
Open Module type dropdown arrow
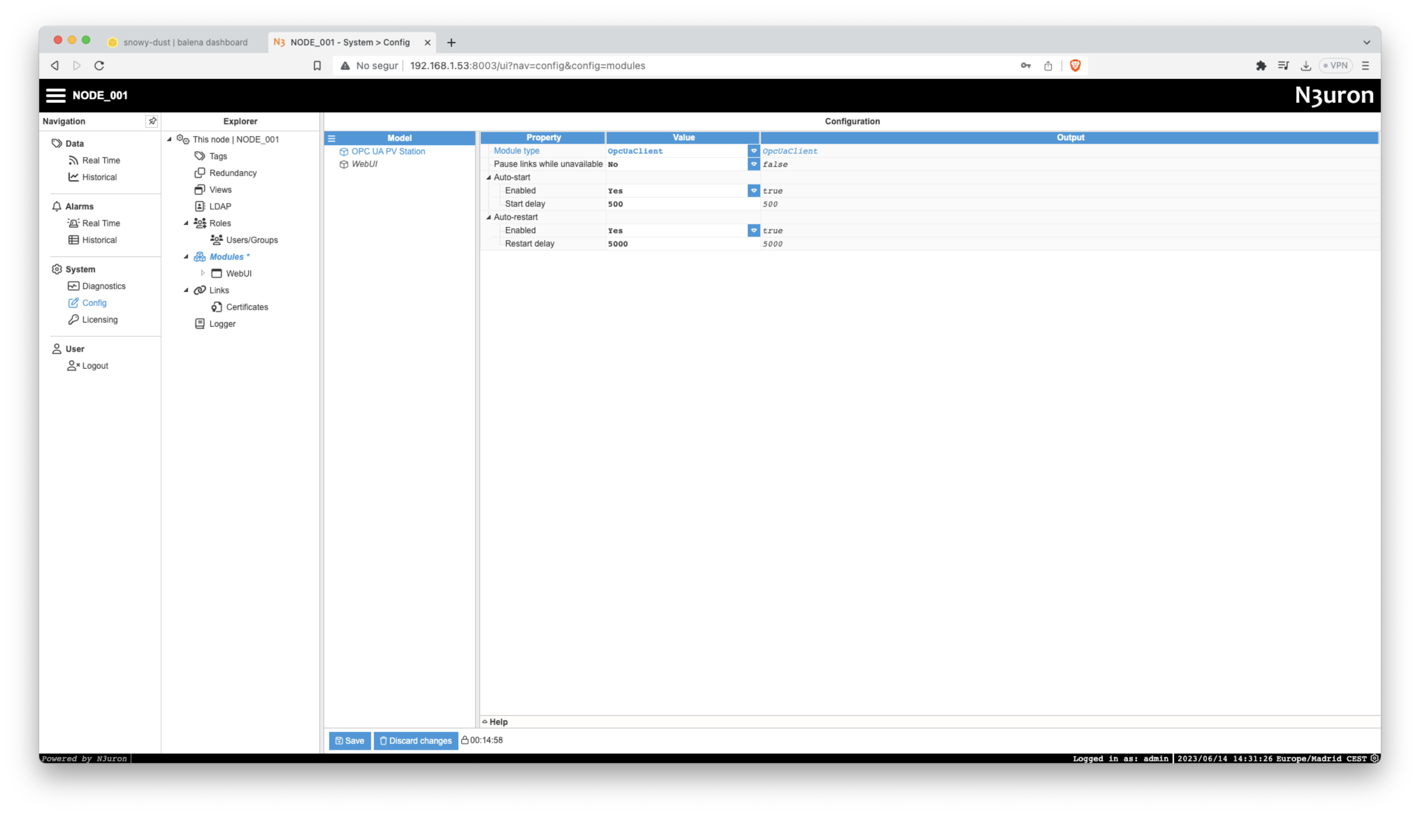click(x=753, y=150)
